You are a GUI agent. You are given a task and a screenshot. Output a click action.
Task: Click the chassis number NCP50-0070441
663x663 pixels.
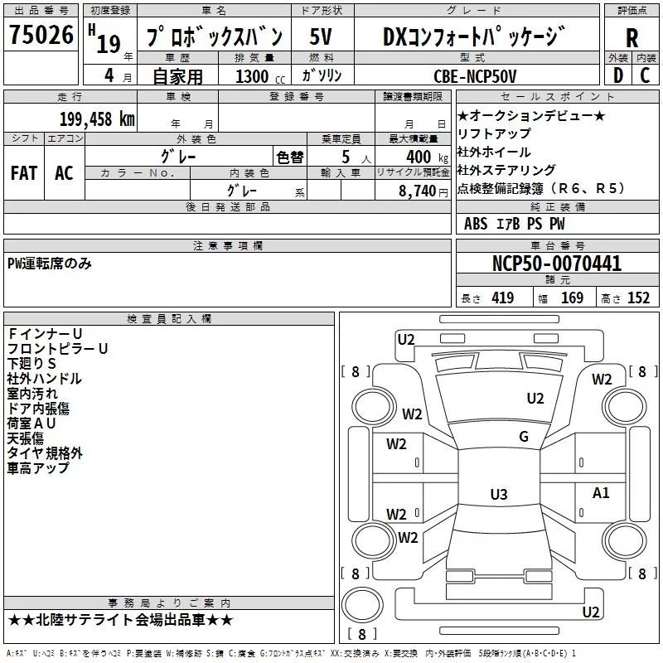pyautogui.click(x=557, y=264)
